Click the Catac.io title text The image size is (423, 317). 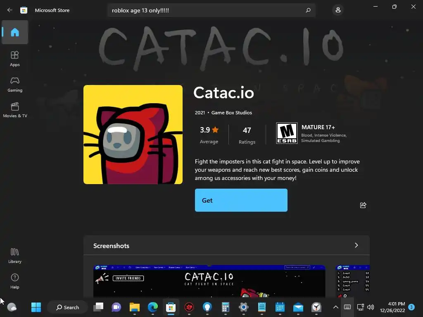click(x=223, y=92)
